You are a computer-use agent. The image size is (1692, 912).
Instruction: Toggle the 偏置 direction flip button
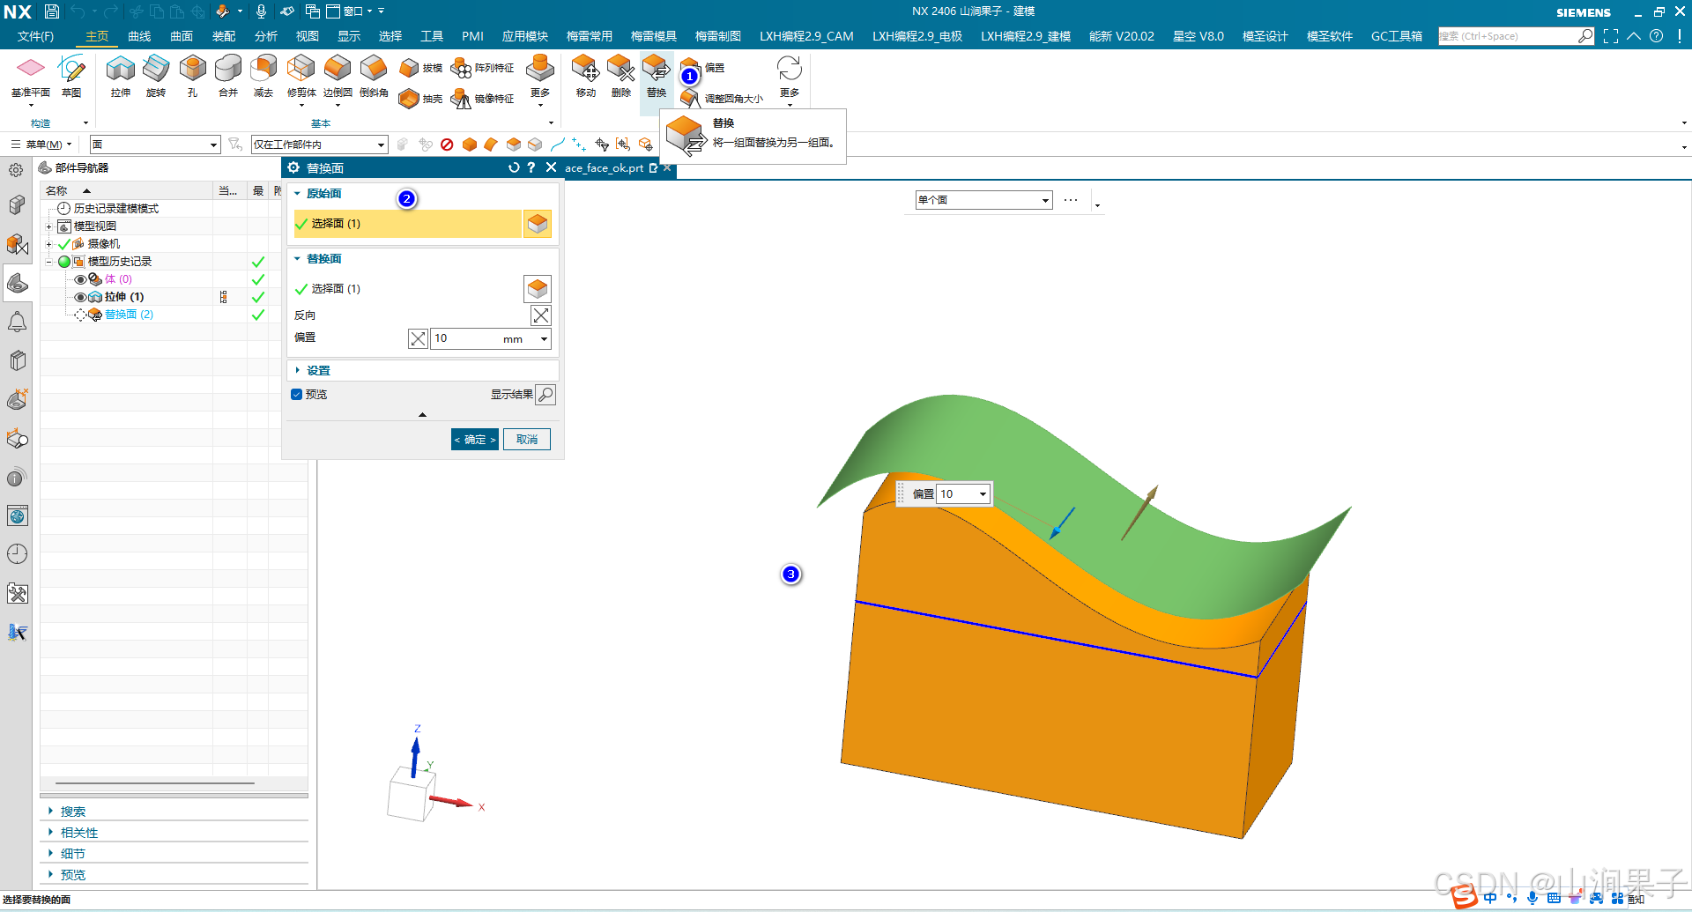(x=418, y=338)
